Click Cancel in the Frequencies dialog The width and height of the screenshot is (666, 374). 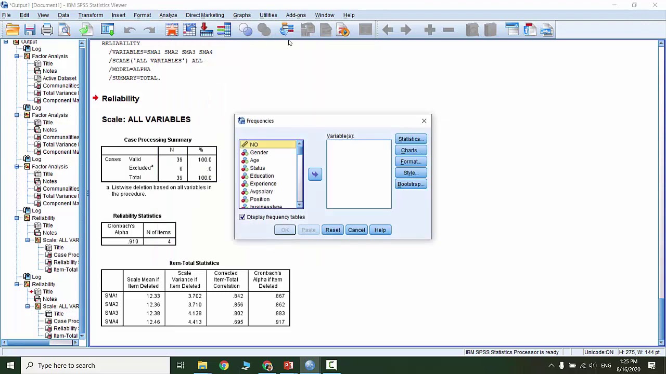(x=356, y=230)
